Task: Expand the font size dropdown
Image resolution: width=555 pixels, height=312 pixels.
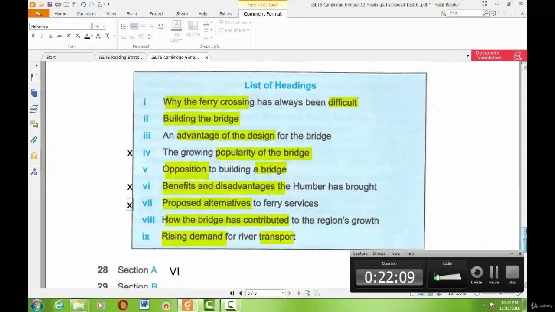Action: pos(103,26)
